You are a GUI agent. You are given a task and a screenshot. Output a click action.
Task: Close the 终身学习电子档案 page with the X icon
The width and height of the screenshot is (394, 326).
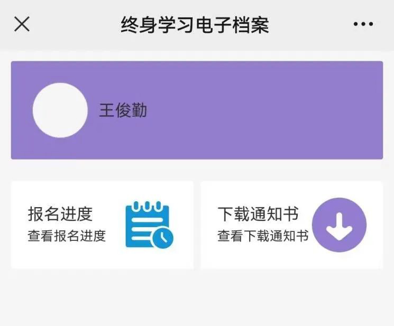[x=22, y=24]
